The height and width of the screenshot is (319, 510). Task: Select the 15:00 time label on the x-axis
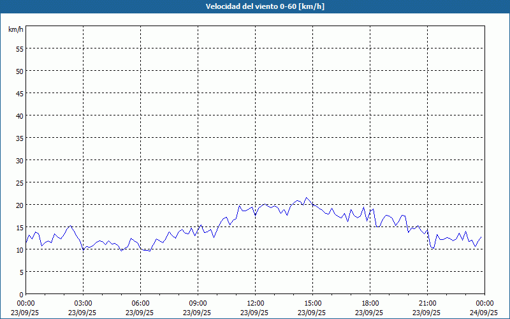click(312, 303)
